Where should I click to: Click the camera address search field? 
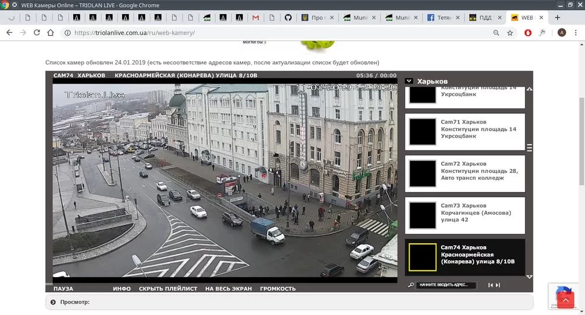coord(446,285)
